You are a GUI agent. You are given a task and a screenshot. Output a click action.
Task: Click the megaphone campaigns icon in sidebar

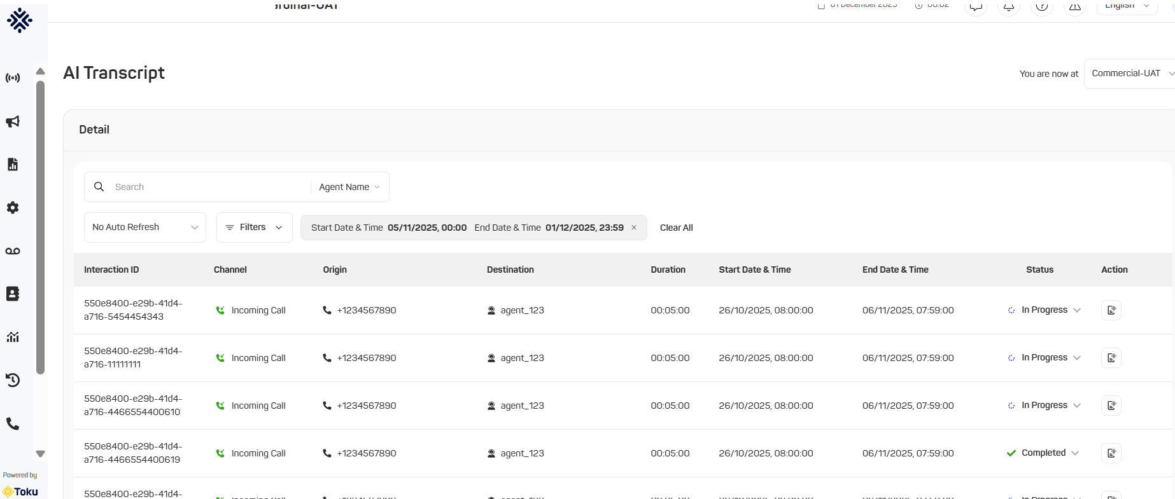pyautogui.click(x=13, y=121)
